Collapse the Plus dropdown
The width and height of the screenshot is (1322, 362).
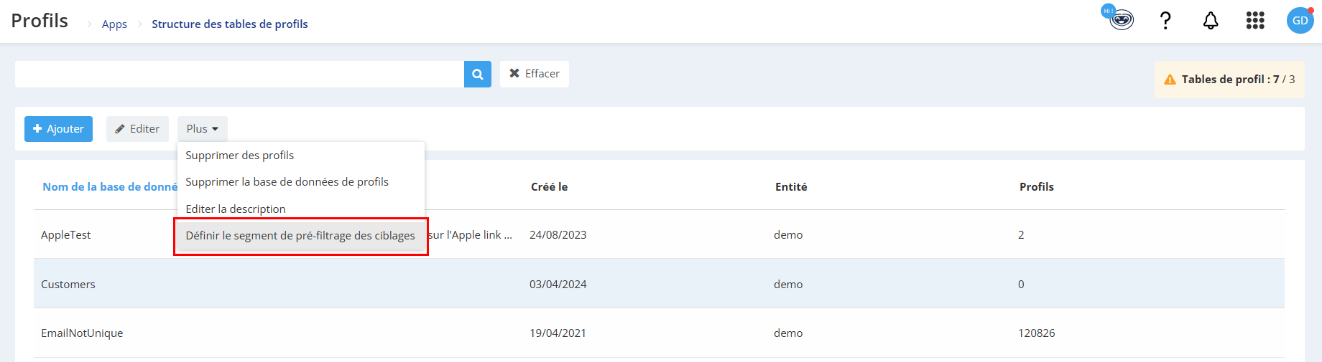tap(203, 129)
